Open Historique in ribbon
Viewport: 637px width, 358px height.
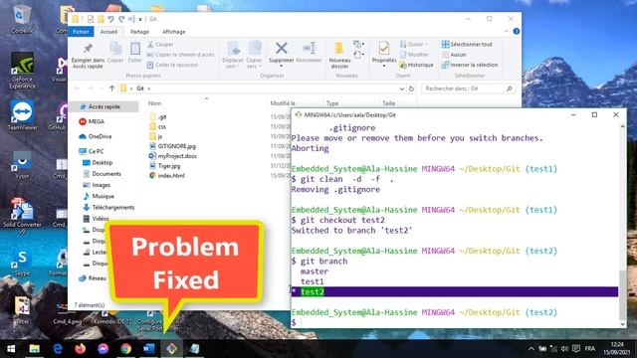pos(416,65)
